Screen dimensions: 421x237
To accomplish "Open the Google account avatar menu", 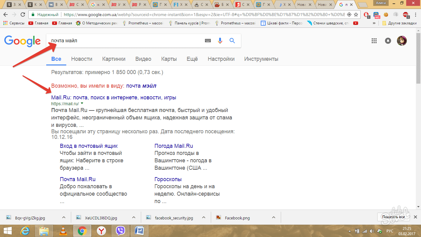I will 402,41.
